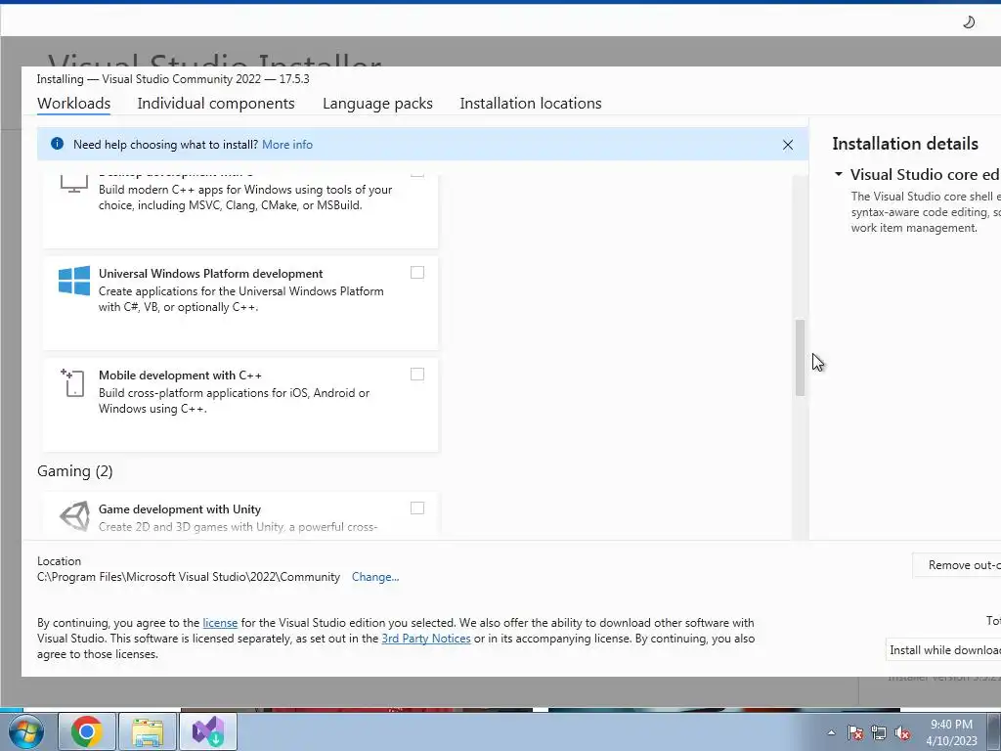This screenshot has width=1001, height=751.
Task: Select the Mobile development with C++ title
Action: click(x=180, y=375)
